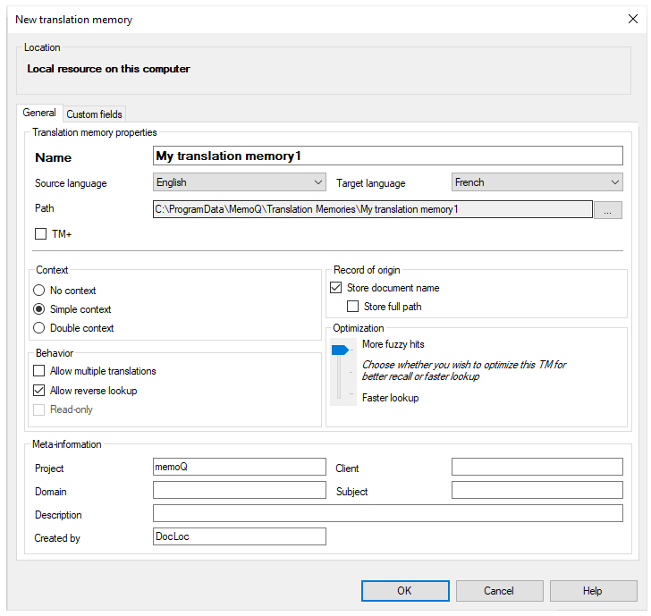Viewport: 651px width, 616px height.
Task: Switch to the General tab
Action: (39, 113)
